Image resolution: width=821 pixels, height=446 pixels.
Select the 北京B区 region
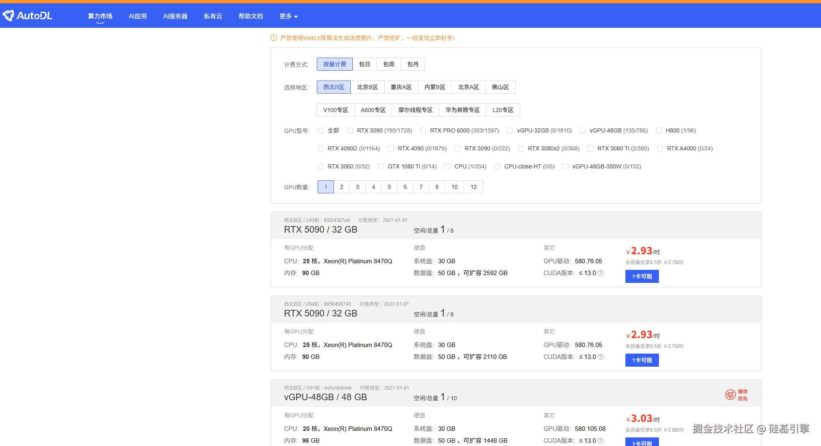tap(367, 87)
